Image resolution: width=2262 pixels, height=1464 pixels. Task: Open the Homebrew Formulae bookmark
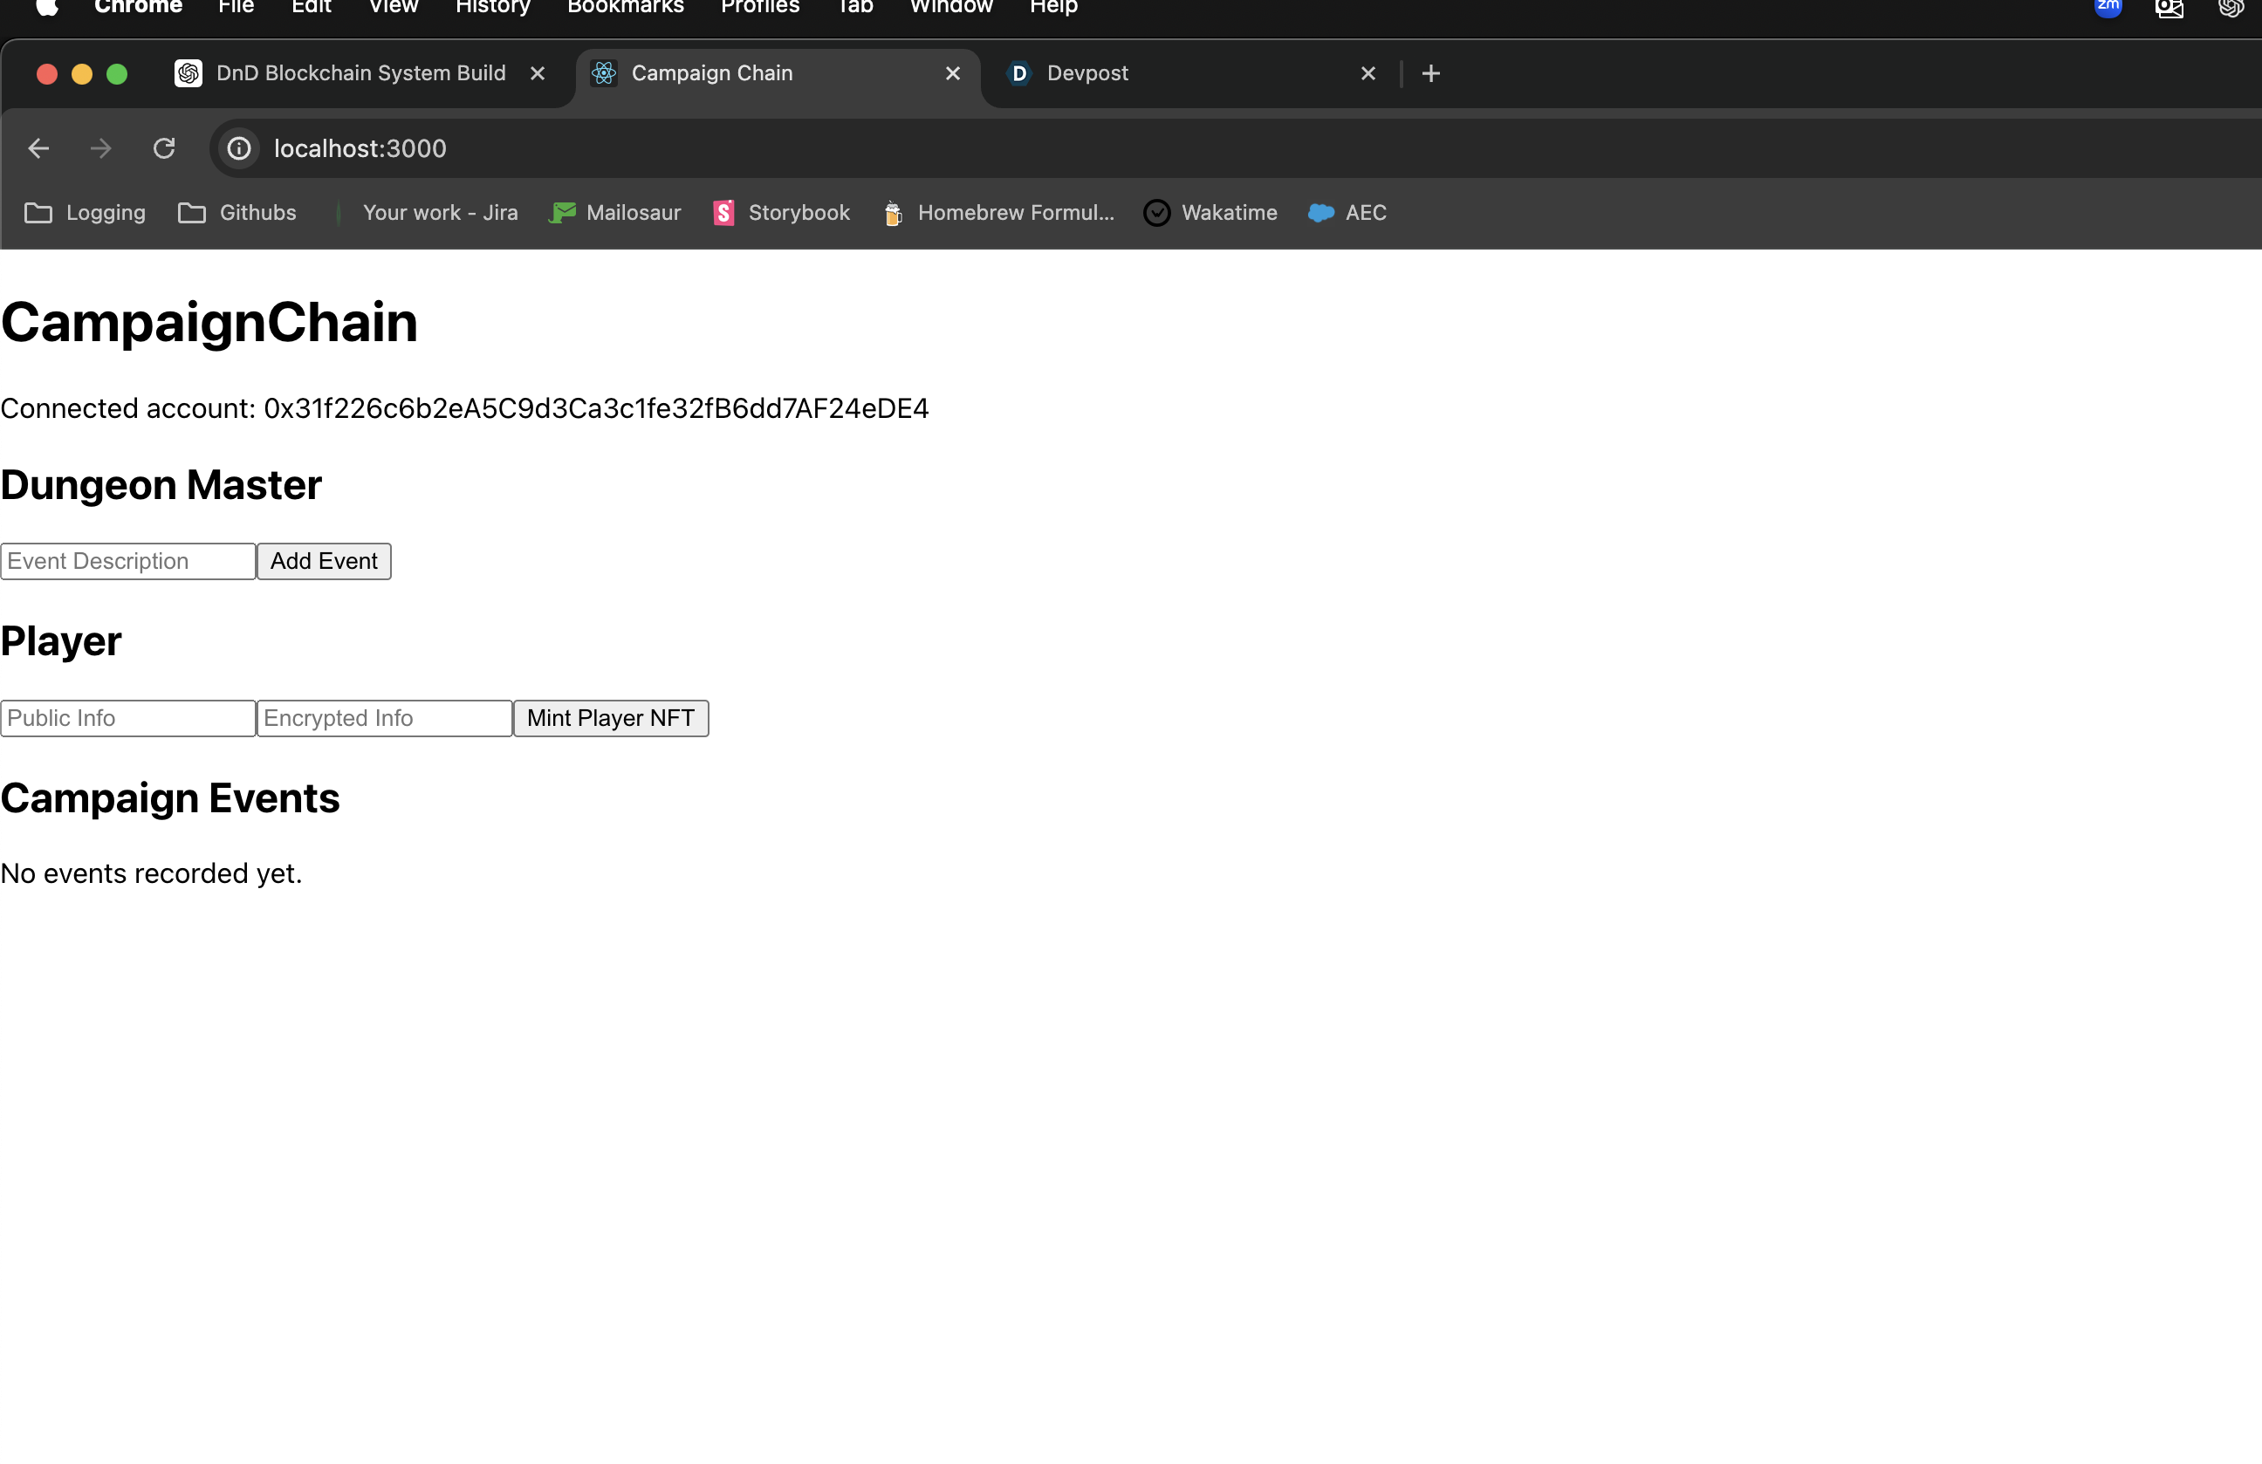(x=998, y=213)
